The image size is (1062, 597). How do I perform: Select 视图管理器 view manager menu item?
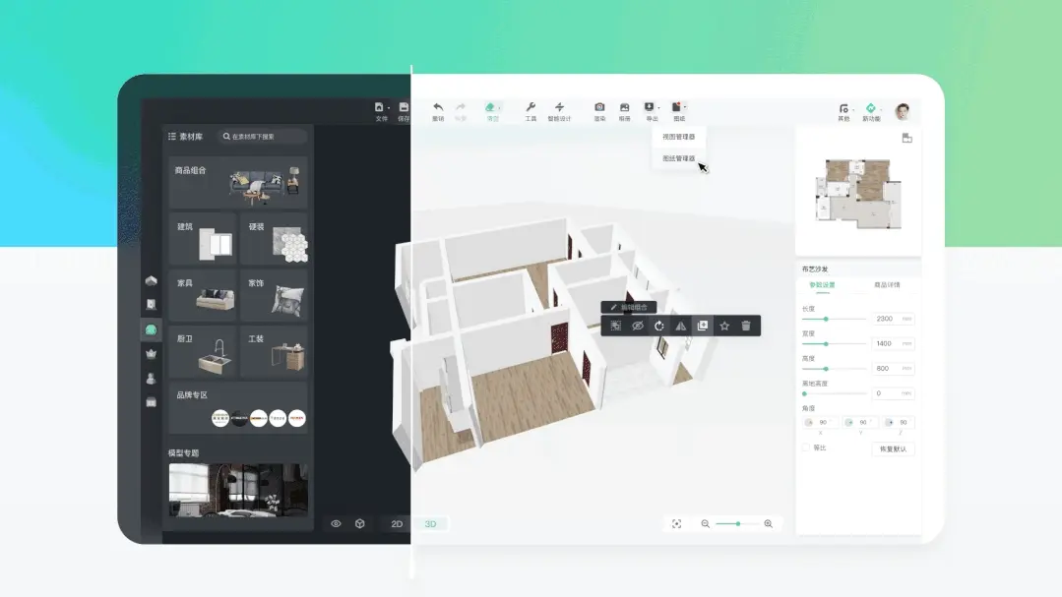(679, 137)
